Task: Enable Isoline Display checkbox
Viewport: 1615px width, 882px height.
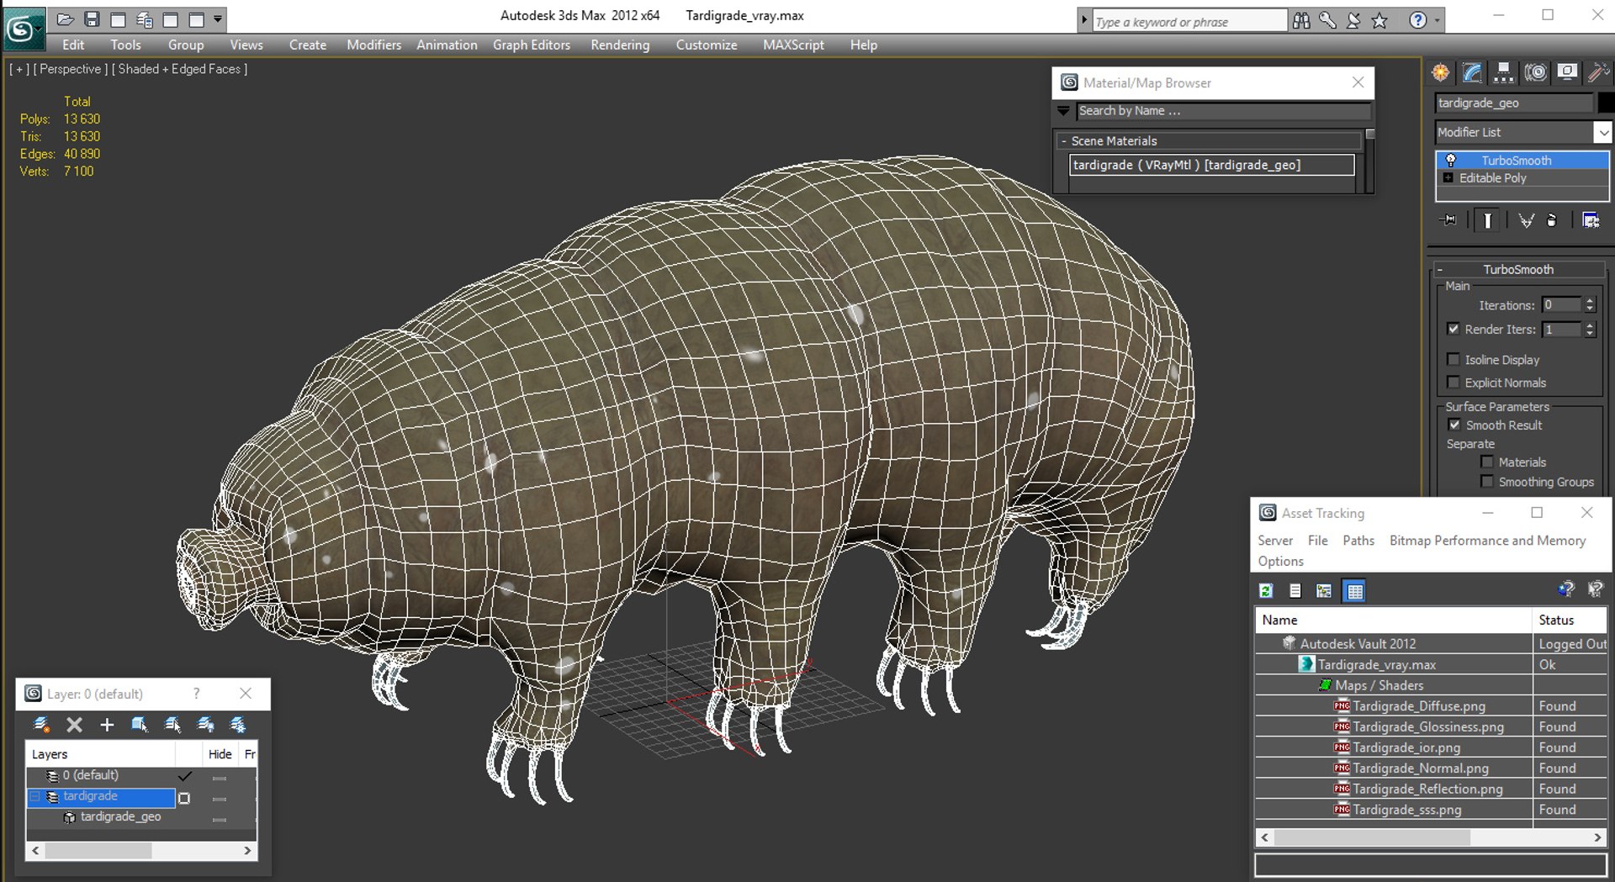Action: pyautogui.click(x=1453, y=359)
